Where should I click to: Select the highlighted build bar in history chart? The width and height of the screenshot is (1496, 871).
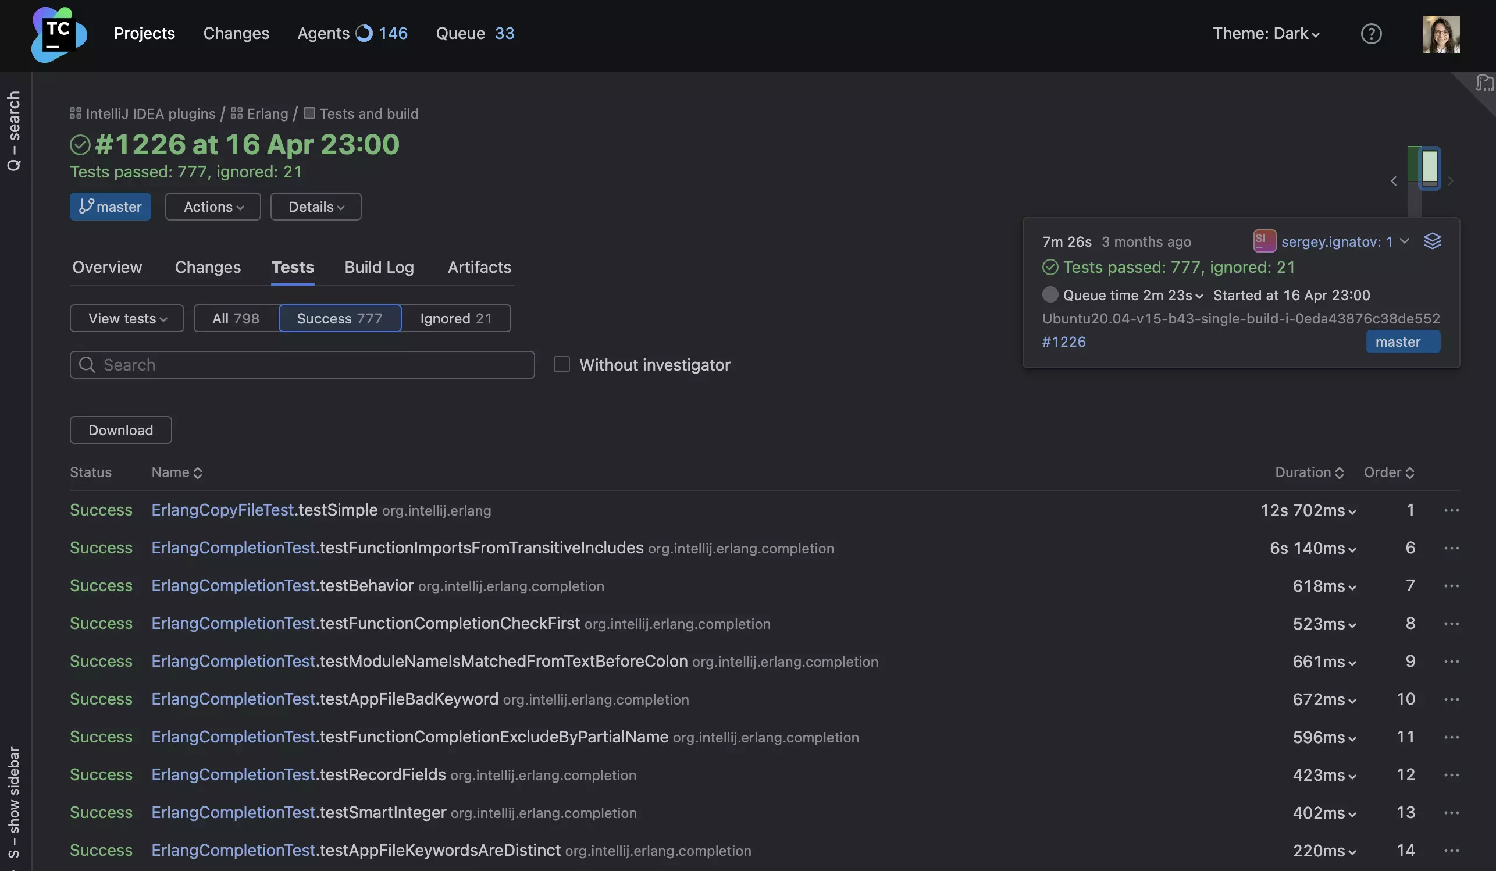click(x=1429, y=168)
